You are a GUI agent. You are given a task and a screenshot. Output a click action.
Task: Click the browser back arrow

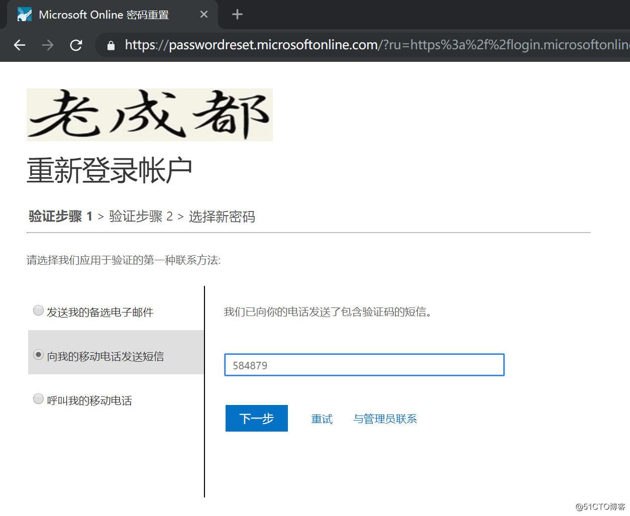tap(20, 45)
